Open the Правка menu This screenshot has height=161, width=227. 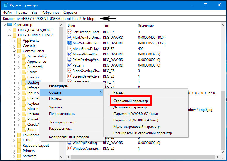22,13
